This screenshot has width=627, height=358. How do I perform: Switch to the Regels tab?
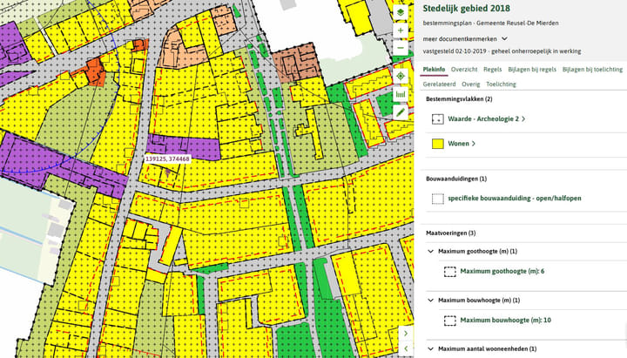click(x=492, y=69)
